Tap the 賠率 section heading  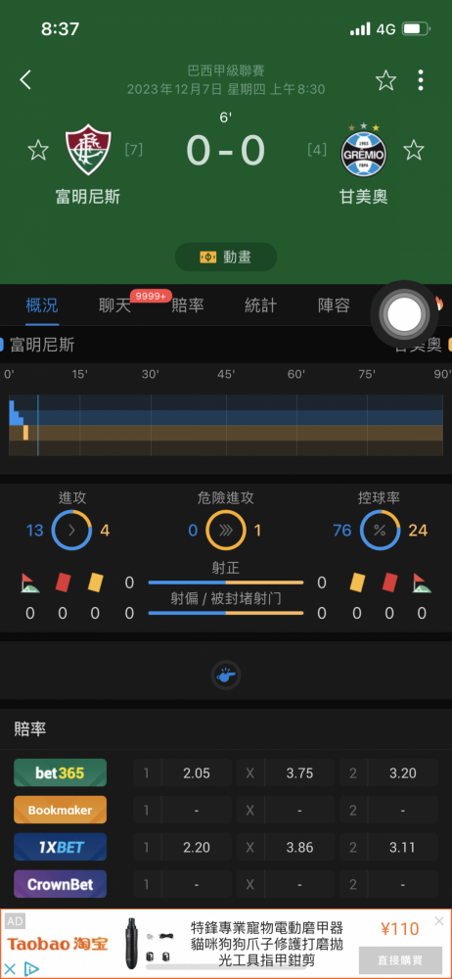(x=30, y=729)
